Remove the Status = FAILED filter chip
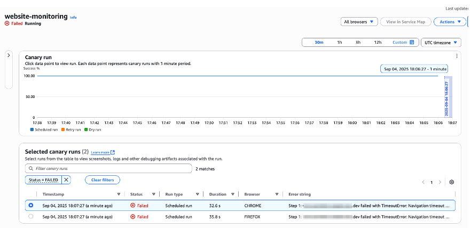This screenshot has height=228, width=471. [x=66, y=180]
